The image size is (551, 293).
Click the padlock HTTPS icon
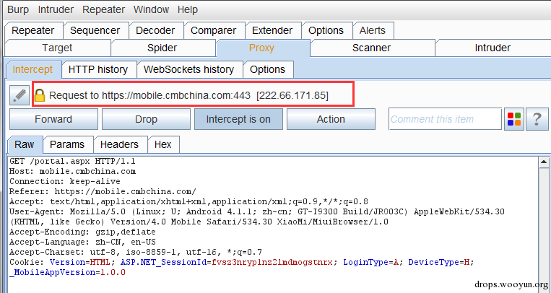[40, 95]
